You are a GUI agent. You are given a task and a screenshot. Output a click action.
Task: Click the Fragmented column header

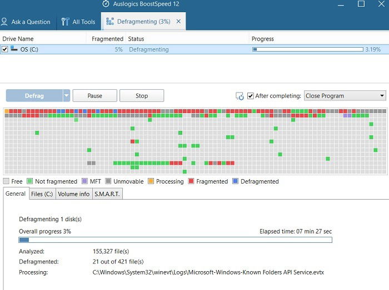click(106, 39)
